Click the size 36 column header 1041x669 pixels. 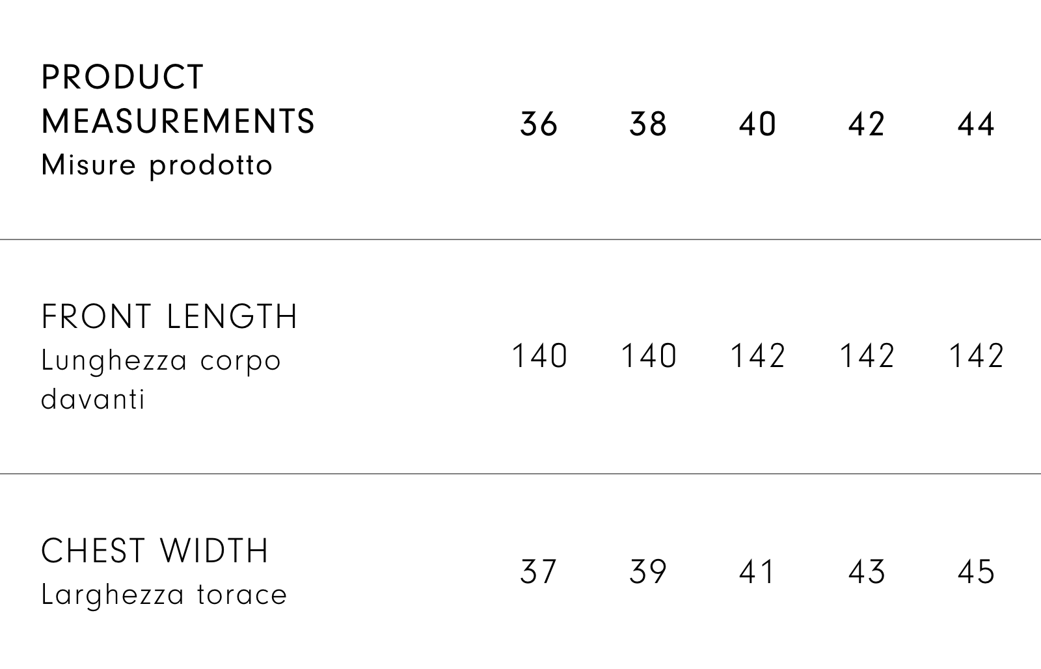click(x=539, y=124)
